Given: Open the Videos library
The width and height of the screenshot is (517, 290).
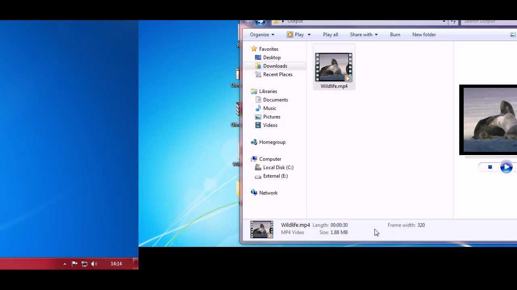Looking at the screenshot, I should (x=270, y=125).
